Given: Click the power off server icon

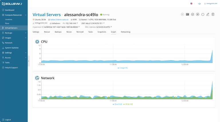Looking at the screenshot, I should coord(203,14).
